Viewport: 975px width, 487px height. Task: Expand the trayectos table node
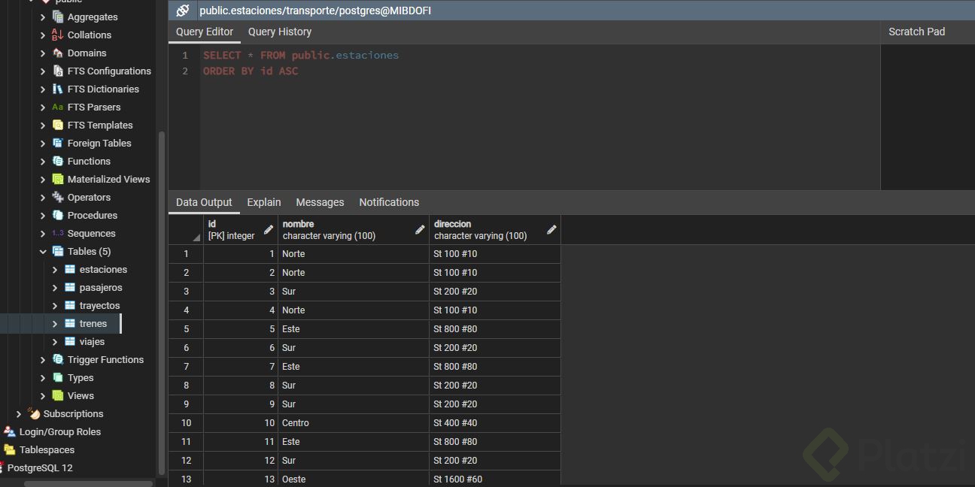[55, 305]
